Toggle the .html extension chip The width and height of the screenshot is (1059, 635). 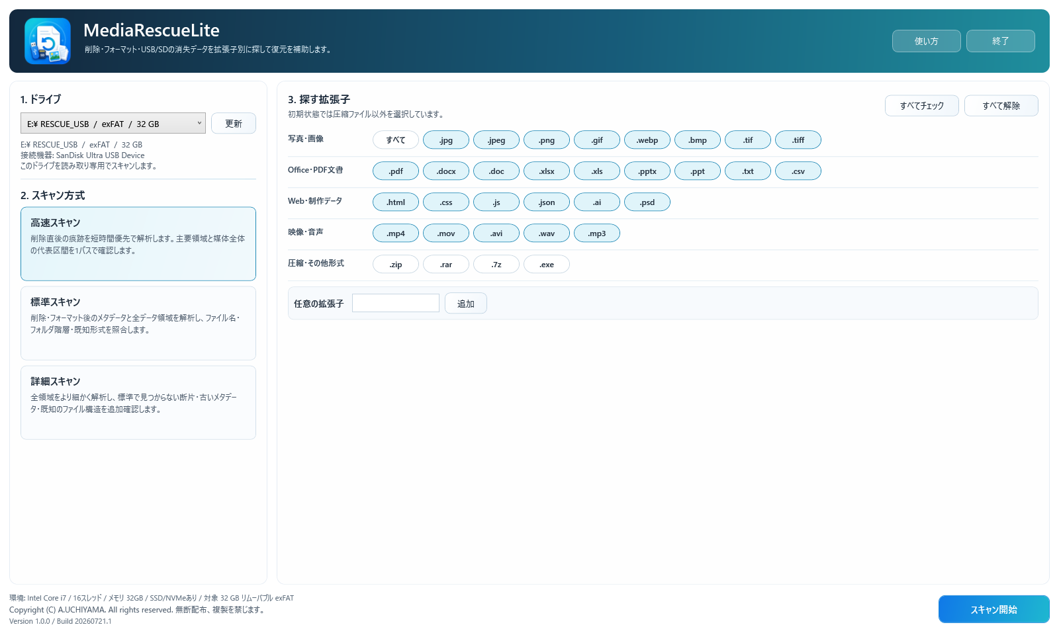pyautogui.click(x=396, y=202)
